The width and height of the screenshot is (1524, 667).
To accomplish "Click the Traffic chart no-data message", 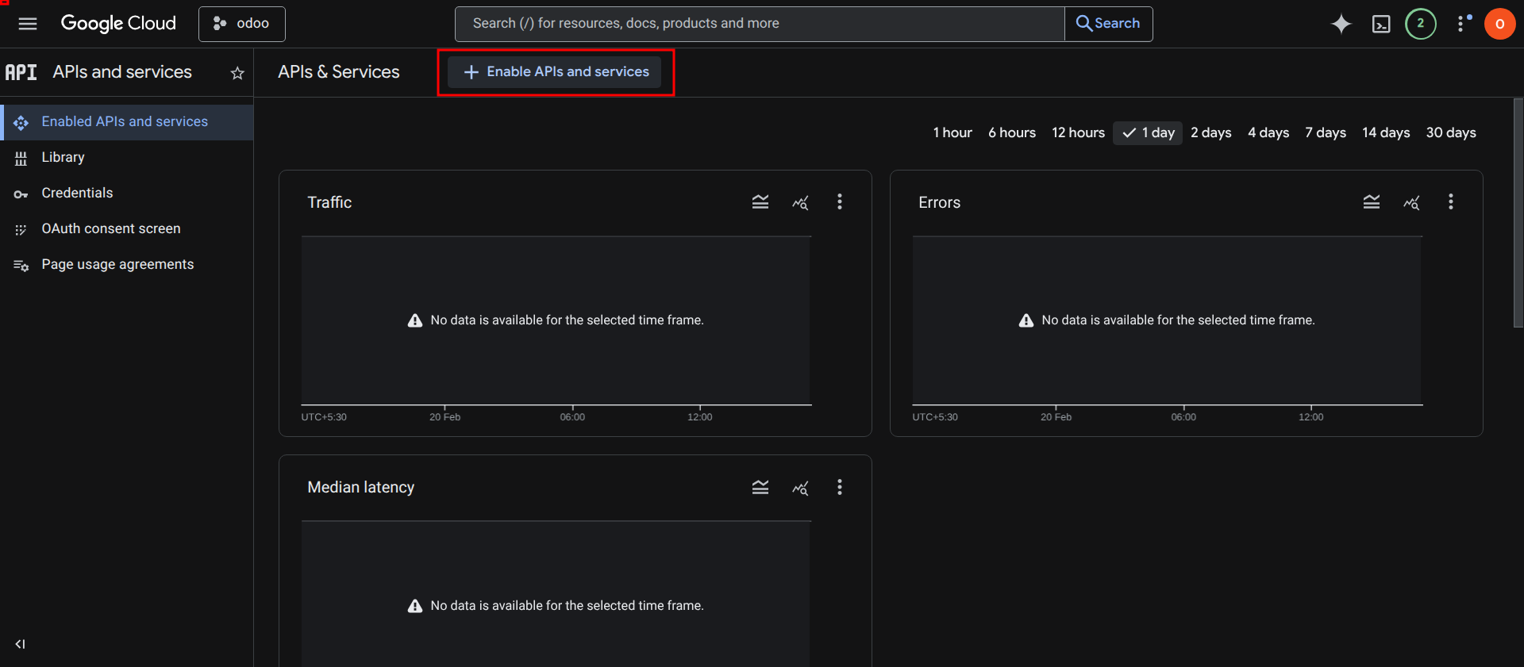I will (556, 320).
